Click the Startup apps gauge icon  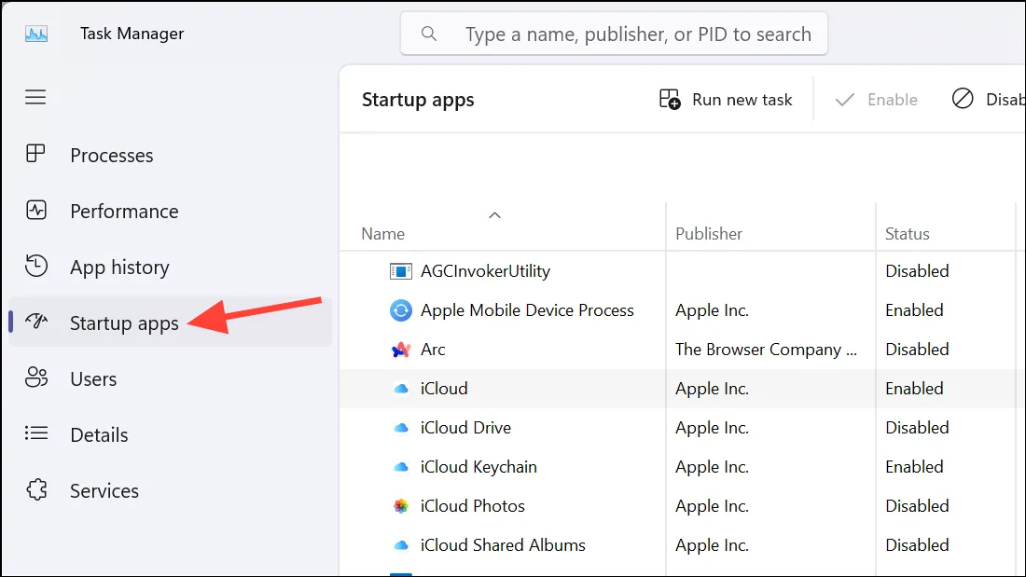pyautogui.click(x=36, y=322)
